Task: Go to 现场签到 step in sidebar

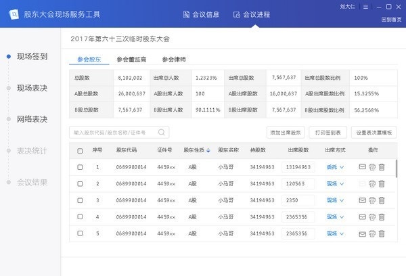Action: (x=32, y=56)
